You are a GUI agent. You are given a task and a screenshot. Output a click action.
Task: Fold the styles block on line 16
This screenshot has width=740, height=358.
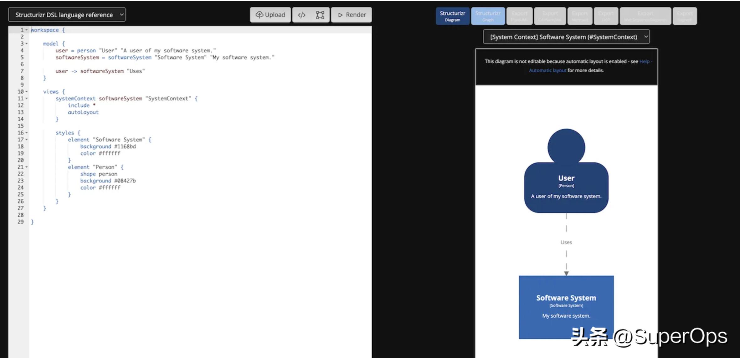[27, 133]
